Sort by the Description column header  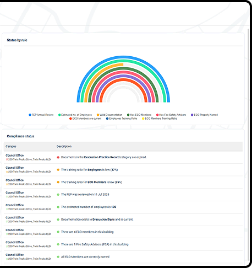click(x=64, y=147)
